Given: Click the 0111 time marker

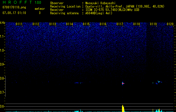Looking at the screenshot, I should (19, 24).
